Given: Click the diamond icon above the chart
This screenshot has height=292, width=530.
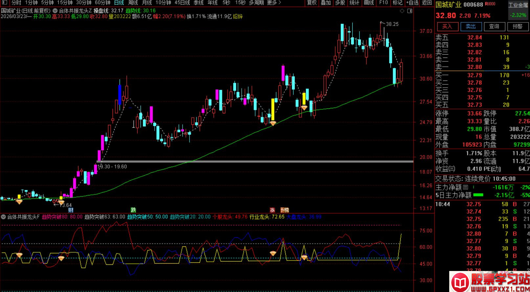Looking at the screenshot, I should click(402, 11).
